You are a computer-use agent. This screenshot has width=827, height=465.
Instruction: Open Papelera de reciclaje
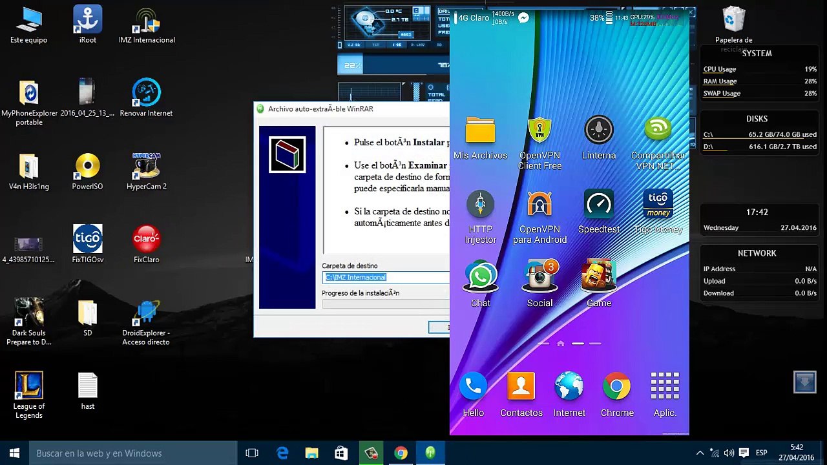click(733, 28)
